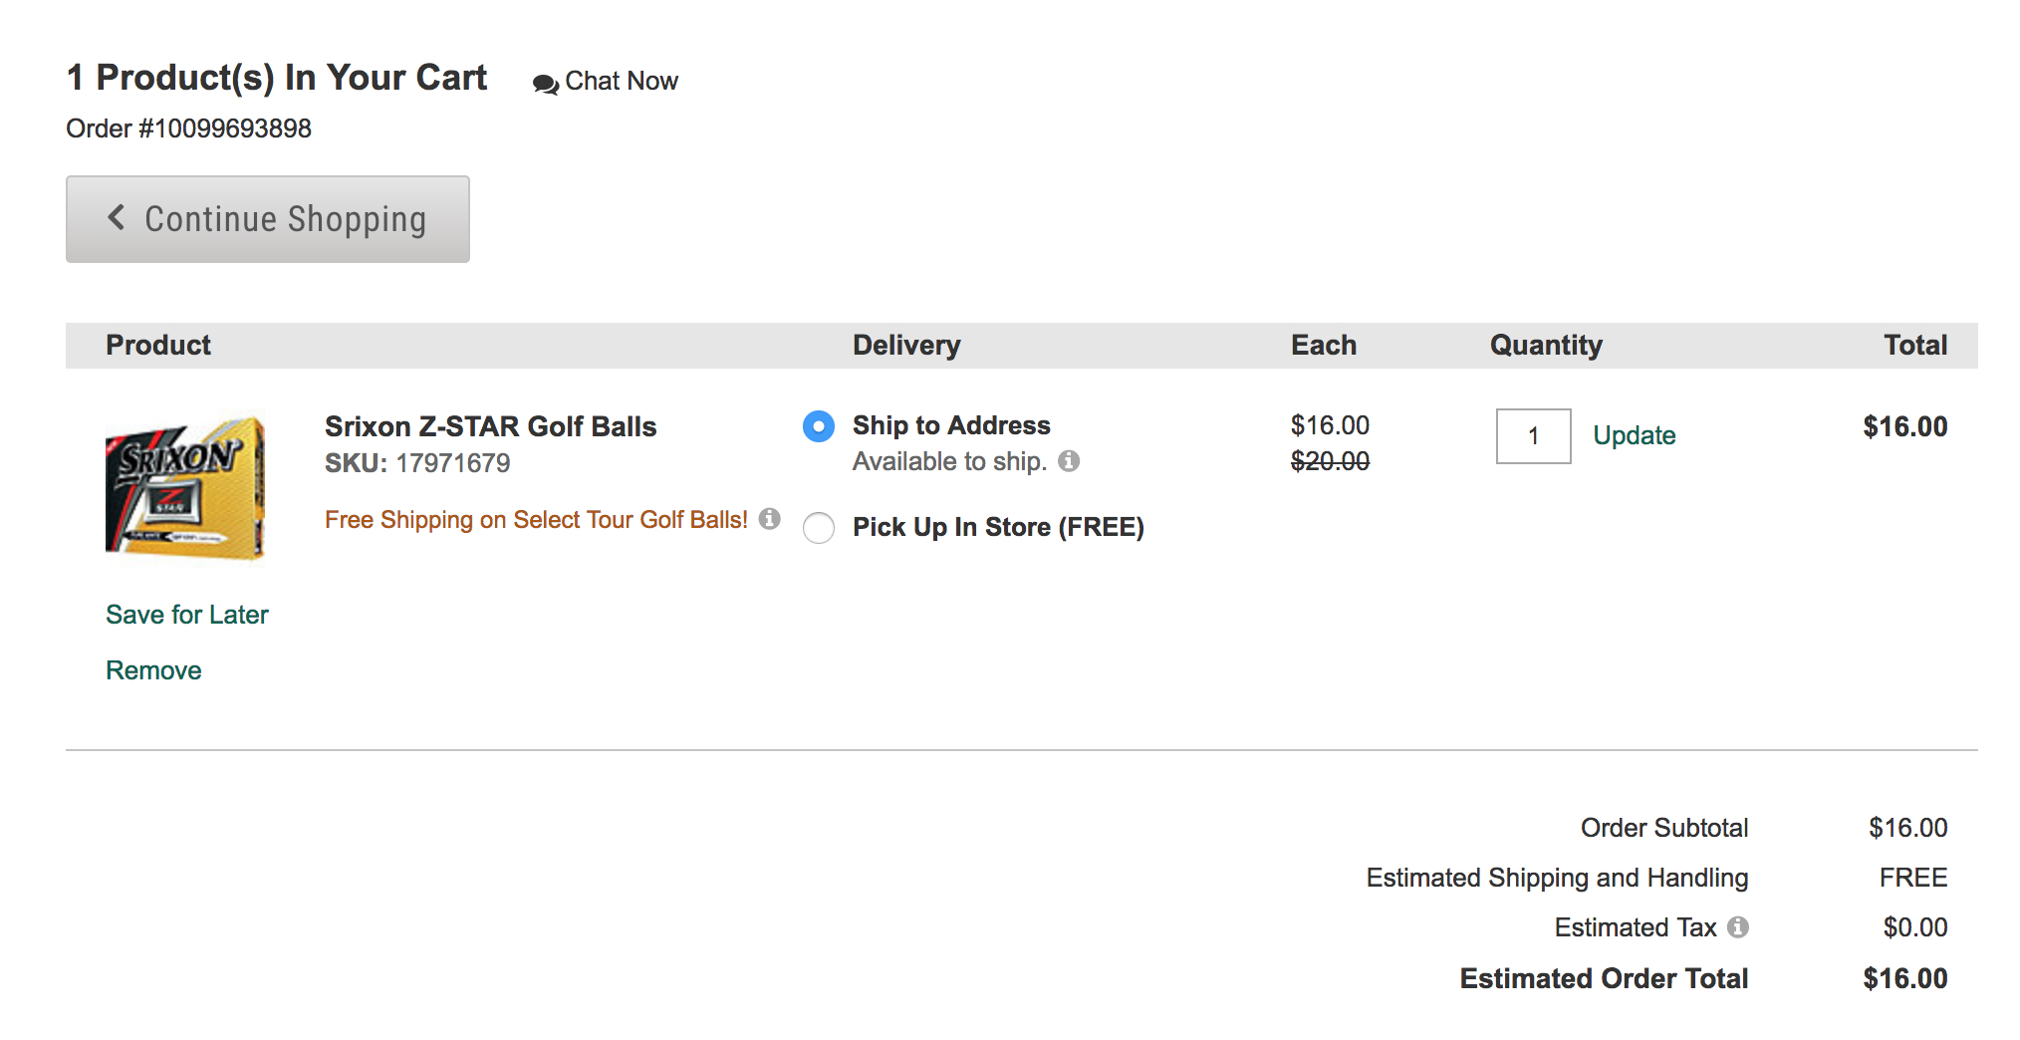
Task: Click the Save for Later link
Action: (x=187, y=615)
